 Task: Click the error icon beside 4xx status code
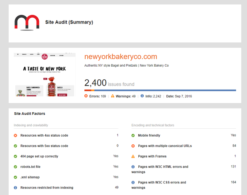click(16, 135)
